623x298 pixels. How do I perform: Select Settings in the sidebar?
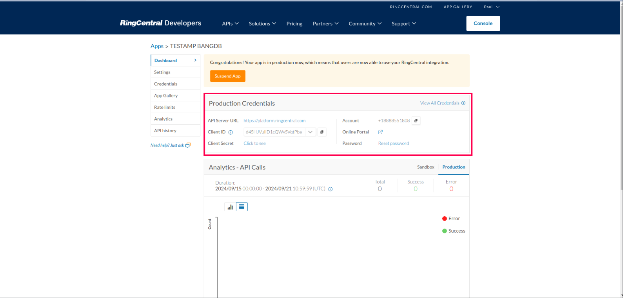click(175, 72)
